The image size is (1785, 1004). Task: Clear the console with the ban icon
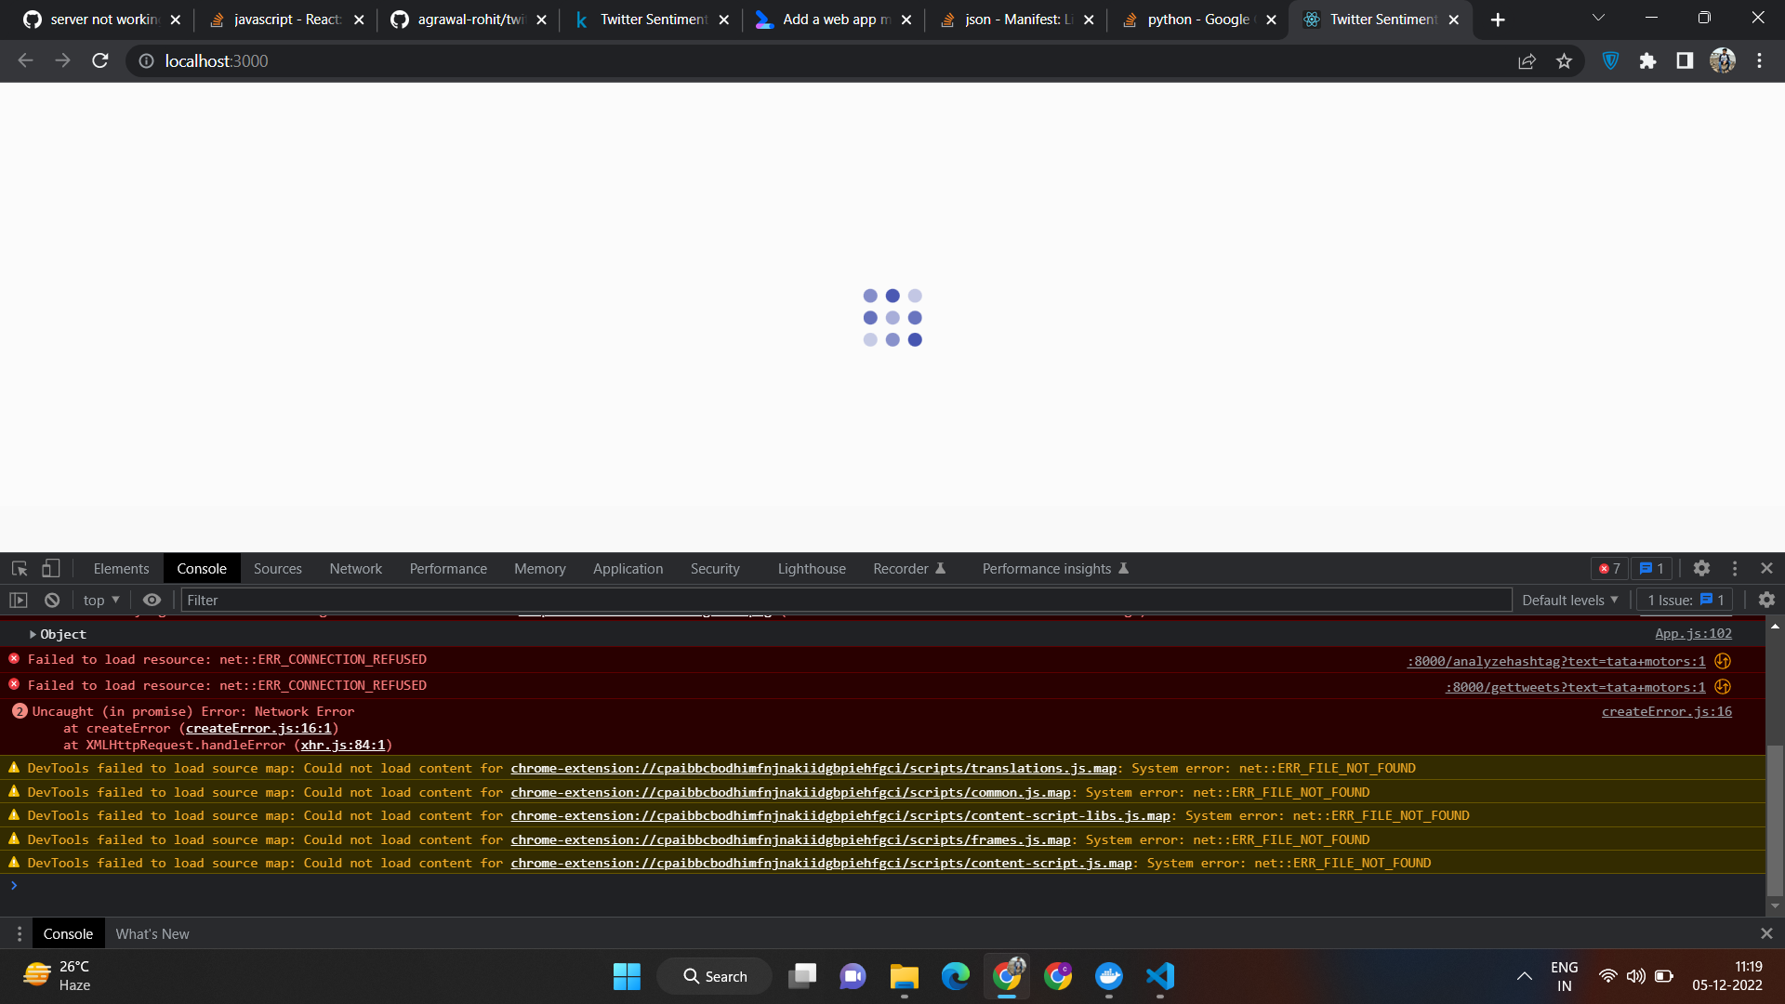51,600
